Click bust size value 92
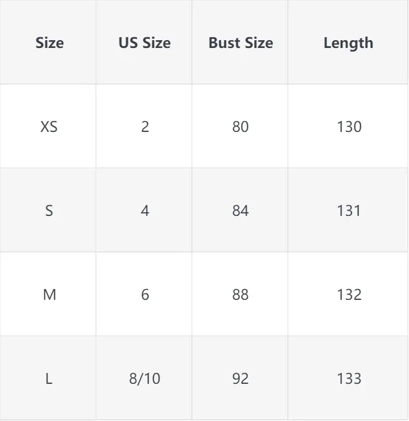This screenshot has height=421, width=409. click(240, 378)
